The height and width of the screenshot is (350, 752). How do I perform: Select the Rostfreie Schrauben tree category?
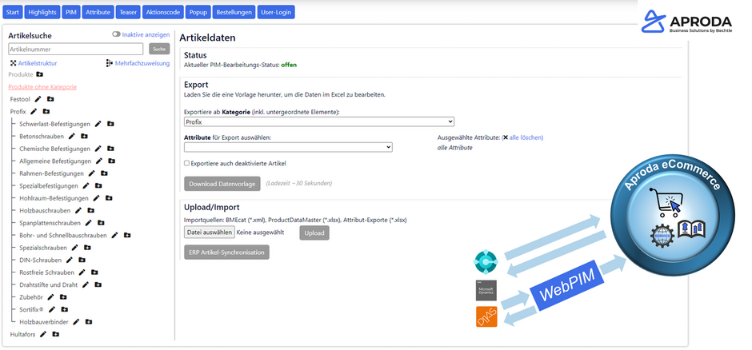pos(46,272)
